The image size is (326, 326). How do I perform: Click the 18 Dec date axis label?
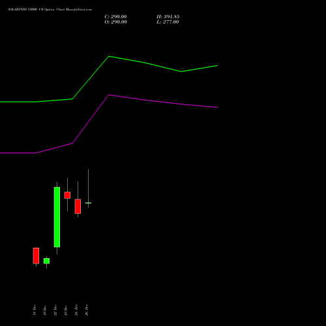35,310
